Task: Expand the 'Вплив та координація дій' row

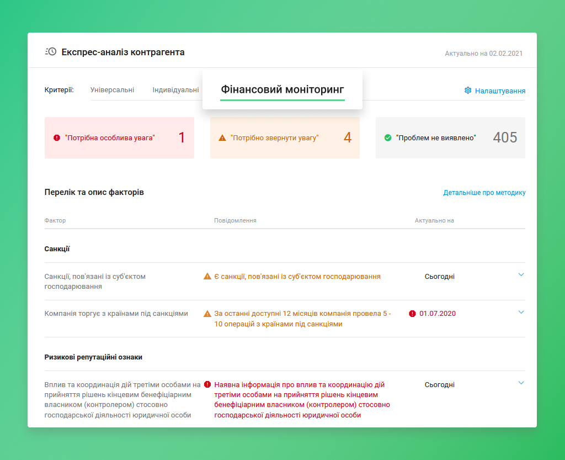Action: coord(521,383)
